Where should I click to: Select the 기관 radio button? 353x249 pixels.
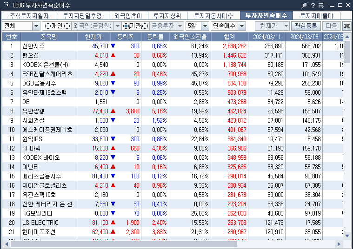coord(126,26)
